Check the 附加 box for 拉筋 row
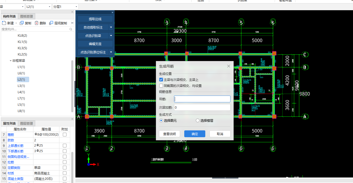Image resolution: width=353 pixels, height=183 pixels. 65,162
